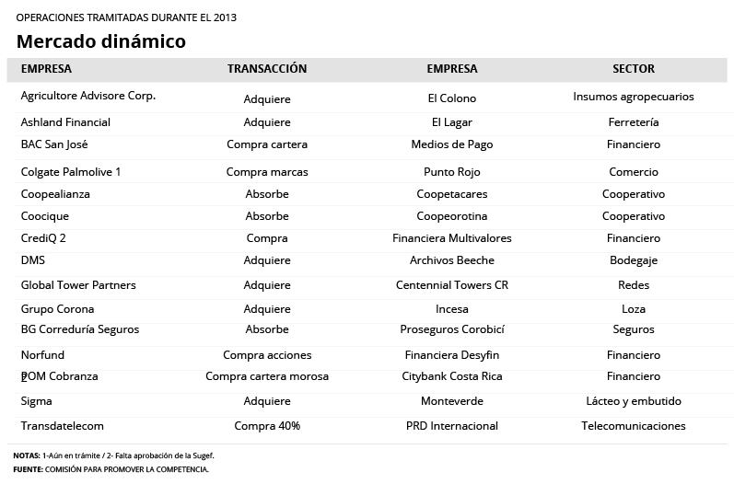Click the Coopeorotina cell
This screenshot has height=484, width=734.
tap(451, 216)
